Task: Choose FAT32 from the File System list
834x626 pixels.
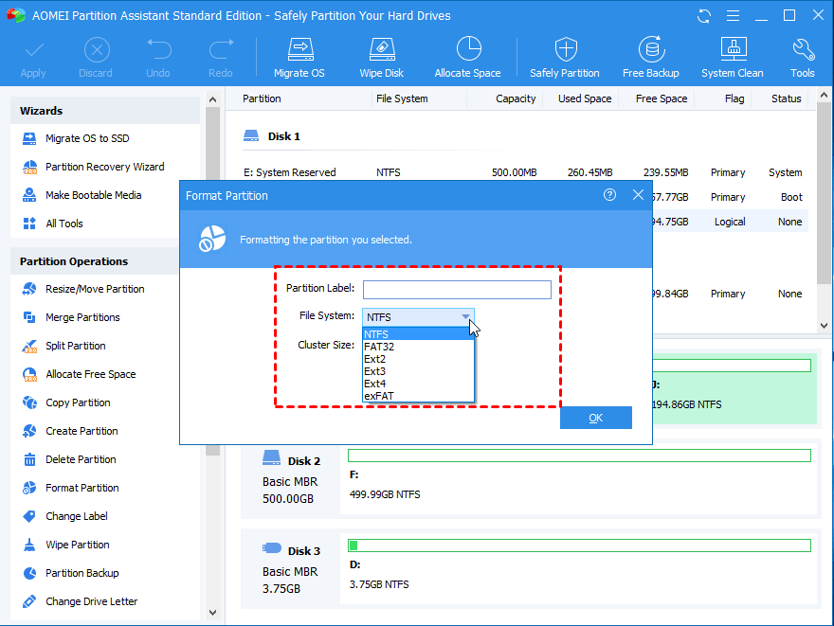Action: click(x=379, y=347)
